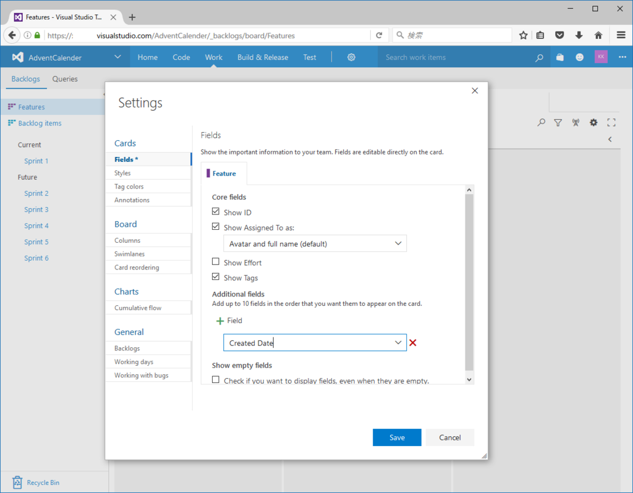The height and width of the screenshot is (493, 633).
Task: Open Sprint 4 in sidebar
Action: [36, 225]
